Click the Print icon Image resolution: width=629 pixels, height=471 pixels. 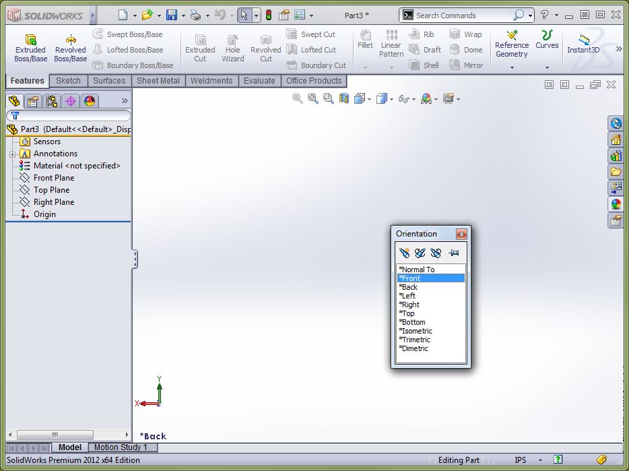[196, 15]
